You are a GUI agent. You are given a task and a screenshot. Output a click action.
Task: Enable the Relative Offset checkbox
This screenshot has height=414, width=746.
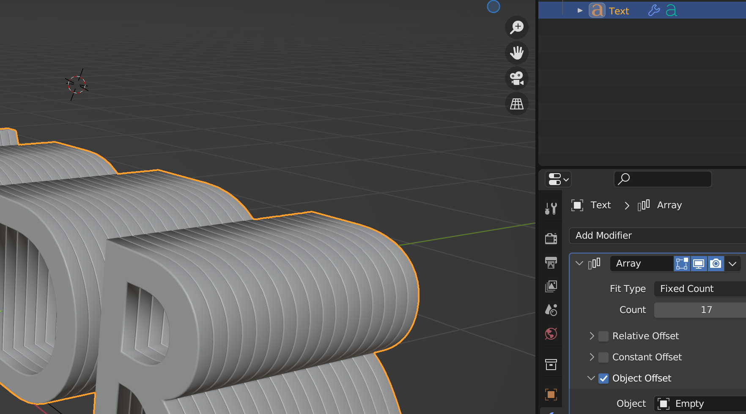pyautogui.click(x=603, y=336)
